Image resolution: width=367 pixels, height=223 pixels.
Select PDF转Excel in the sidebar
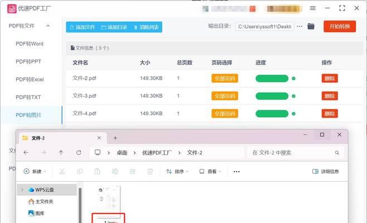(x=30, y=79)
